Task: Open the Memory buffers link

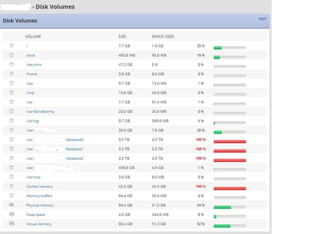Action: tap(39, 196)
